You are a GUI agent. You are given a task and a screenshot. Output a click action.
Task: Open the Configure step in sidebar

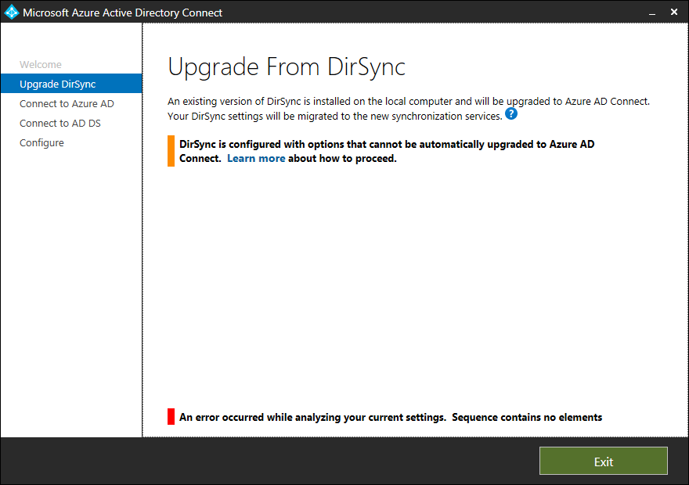click(41, 142)
